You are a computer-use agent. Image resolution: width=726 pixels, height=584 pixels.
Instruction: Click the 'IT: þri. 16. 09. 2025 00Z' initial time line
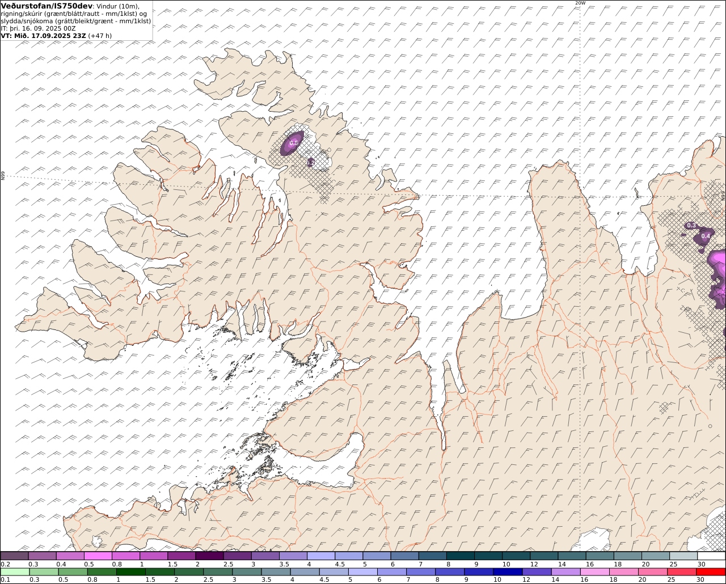39,28
